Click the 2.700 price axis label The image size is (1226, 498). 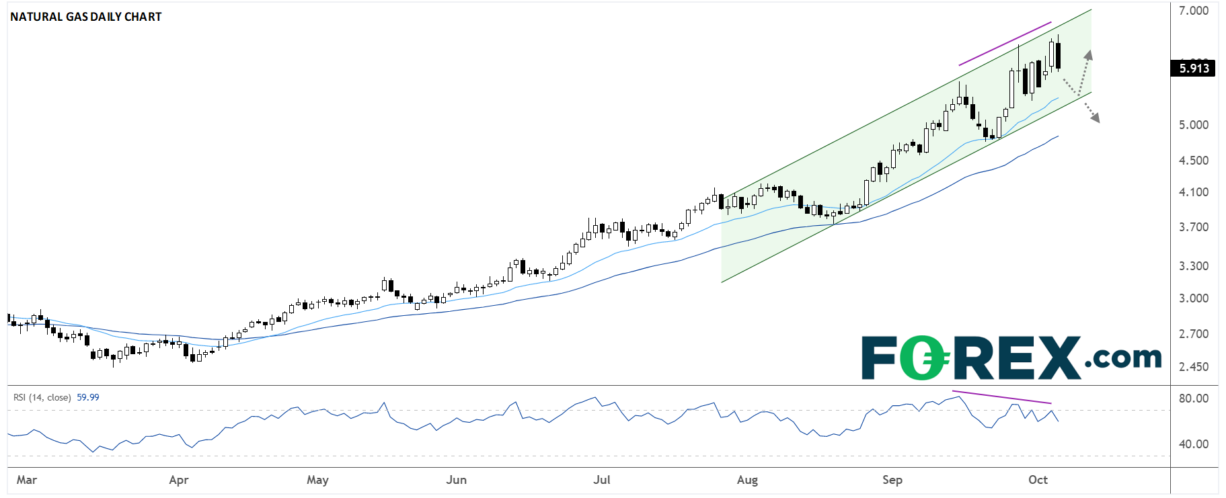[x=1194, y=334]
